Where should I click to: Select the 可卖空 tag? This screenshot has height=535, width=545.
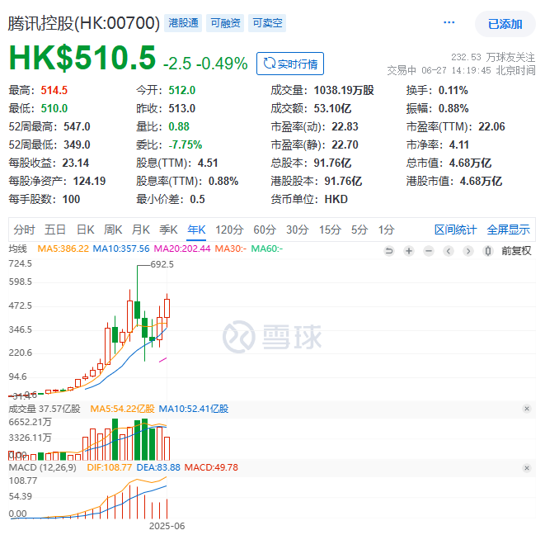tap(267, 23)
